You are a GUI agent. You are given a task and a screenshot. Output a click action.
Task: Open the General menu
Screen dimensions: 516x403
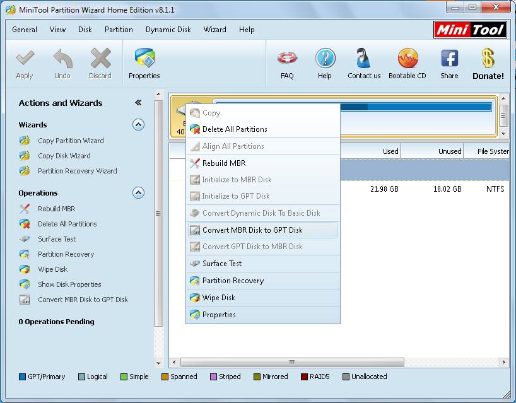tap(25, 30)
